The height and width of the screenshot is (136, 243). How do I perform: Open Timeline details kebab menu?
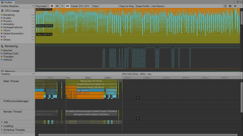tap(240, 74)
